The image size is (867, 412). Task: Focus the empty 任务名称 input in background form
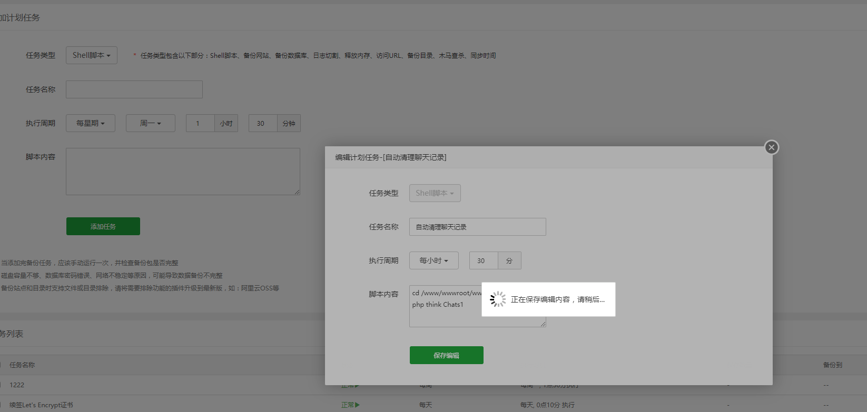tap(134, 89)
